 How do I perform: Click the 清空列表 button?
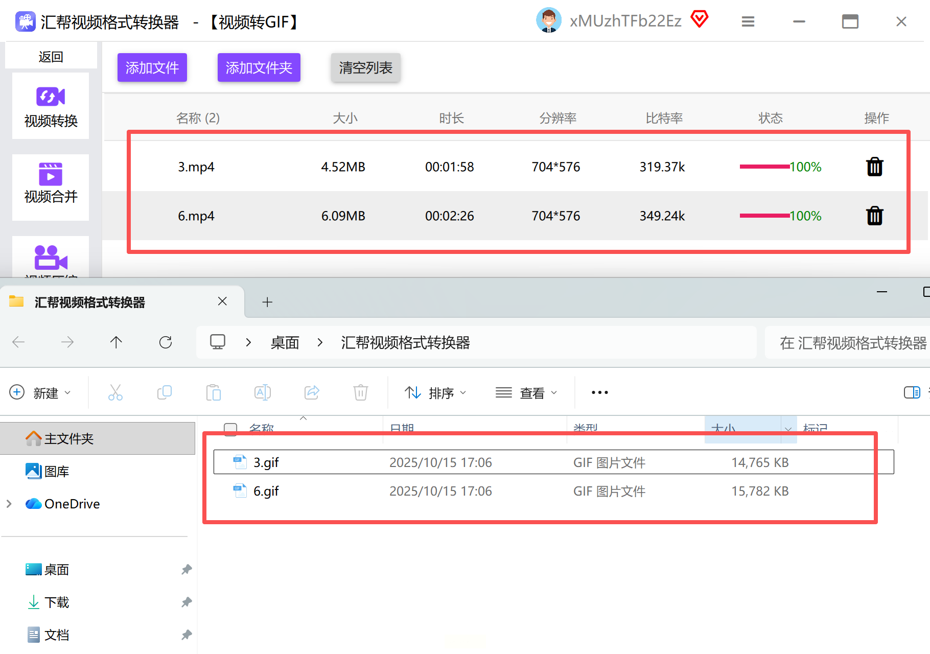coord(365,67)
